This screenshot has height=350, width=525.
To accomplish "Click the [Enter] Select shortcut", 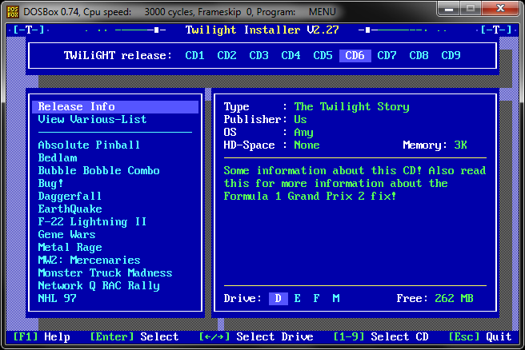I will 134,336.
